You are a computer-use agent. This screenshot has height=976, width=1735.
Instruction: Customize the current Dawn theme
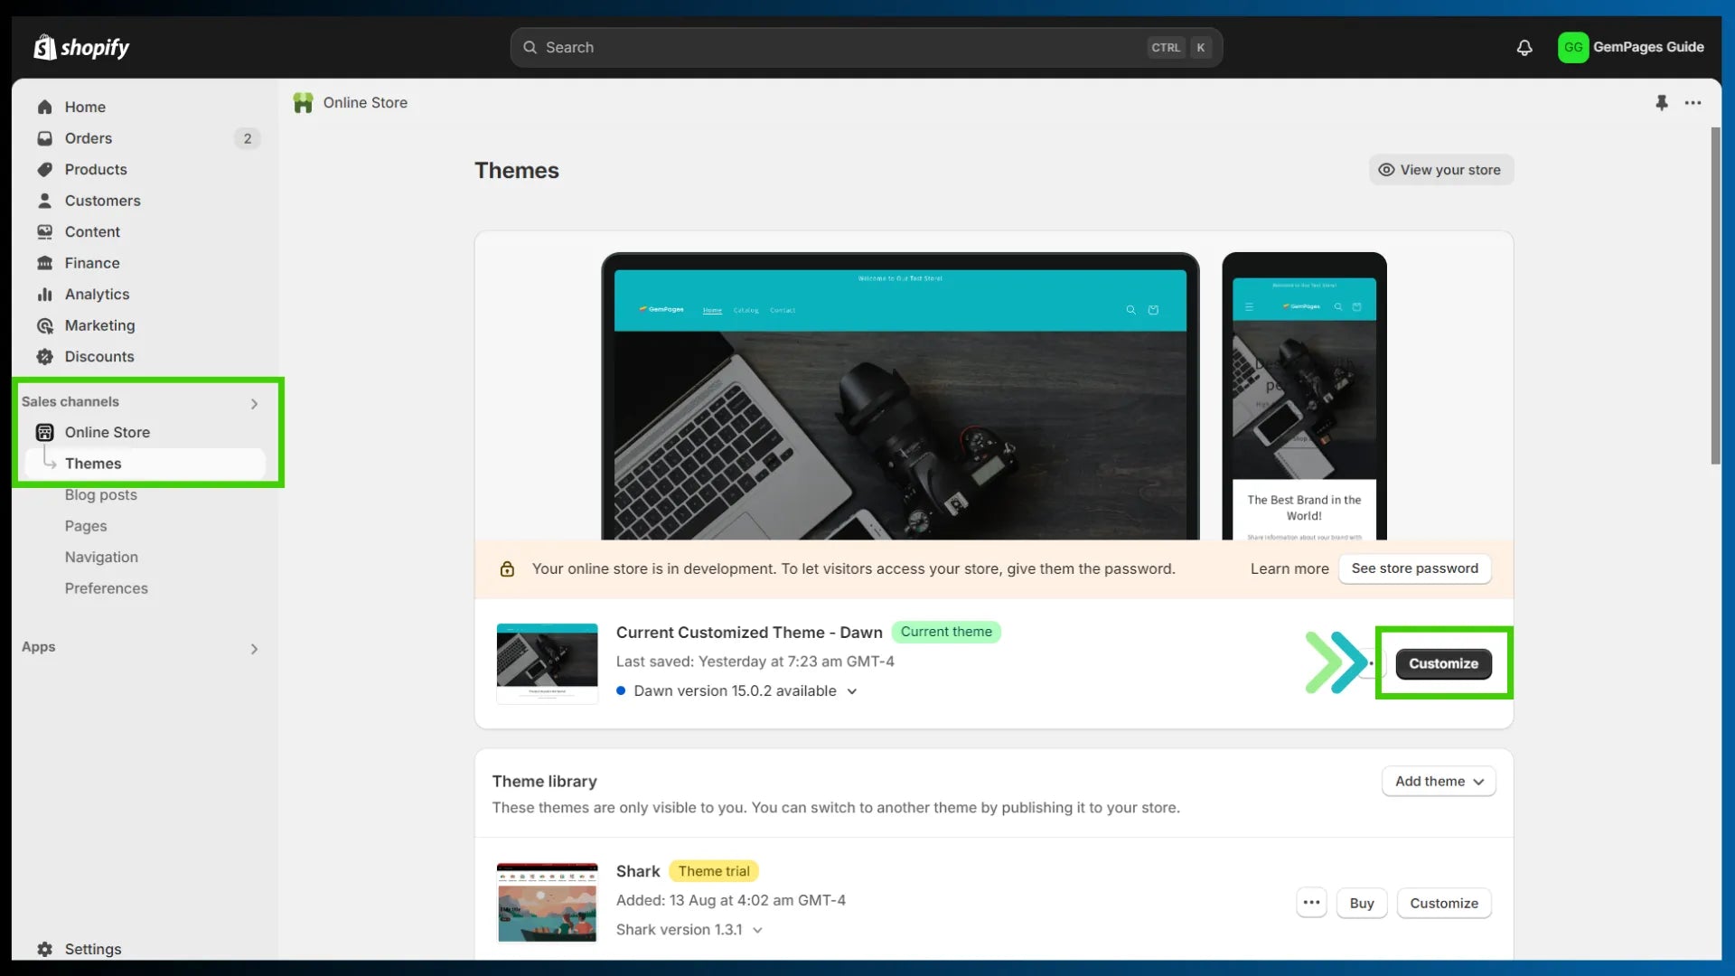(x=1443, y=663)
